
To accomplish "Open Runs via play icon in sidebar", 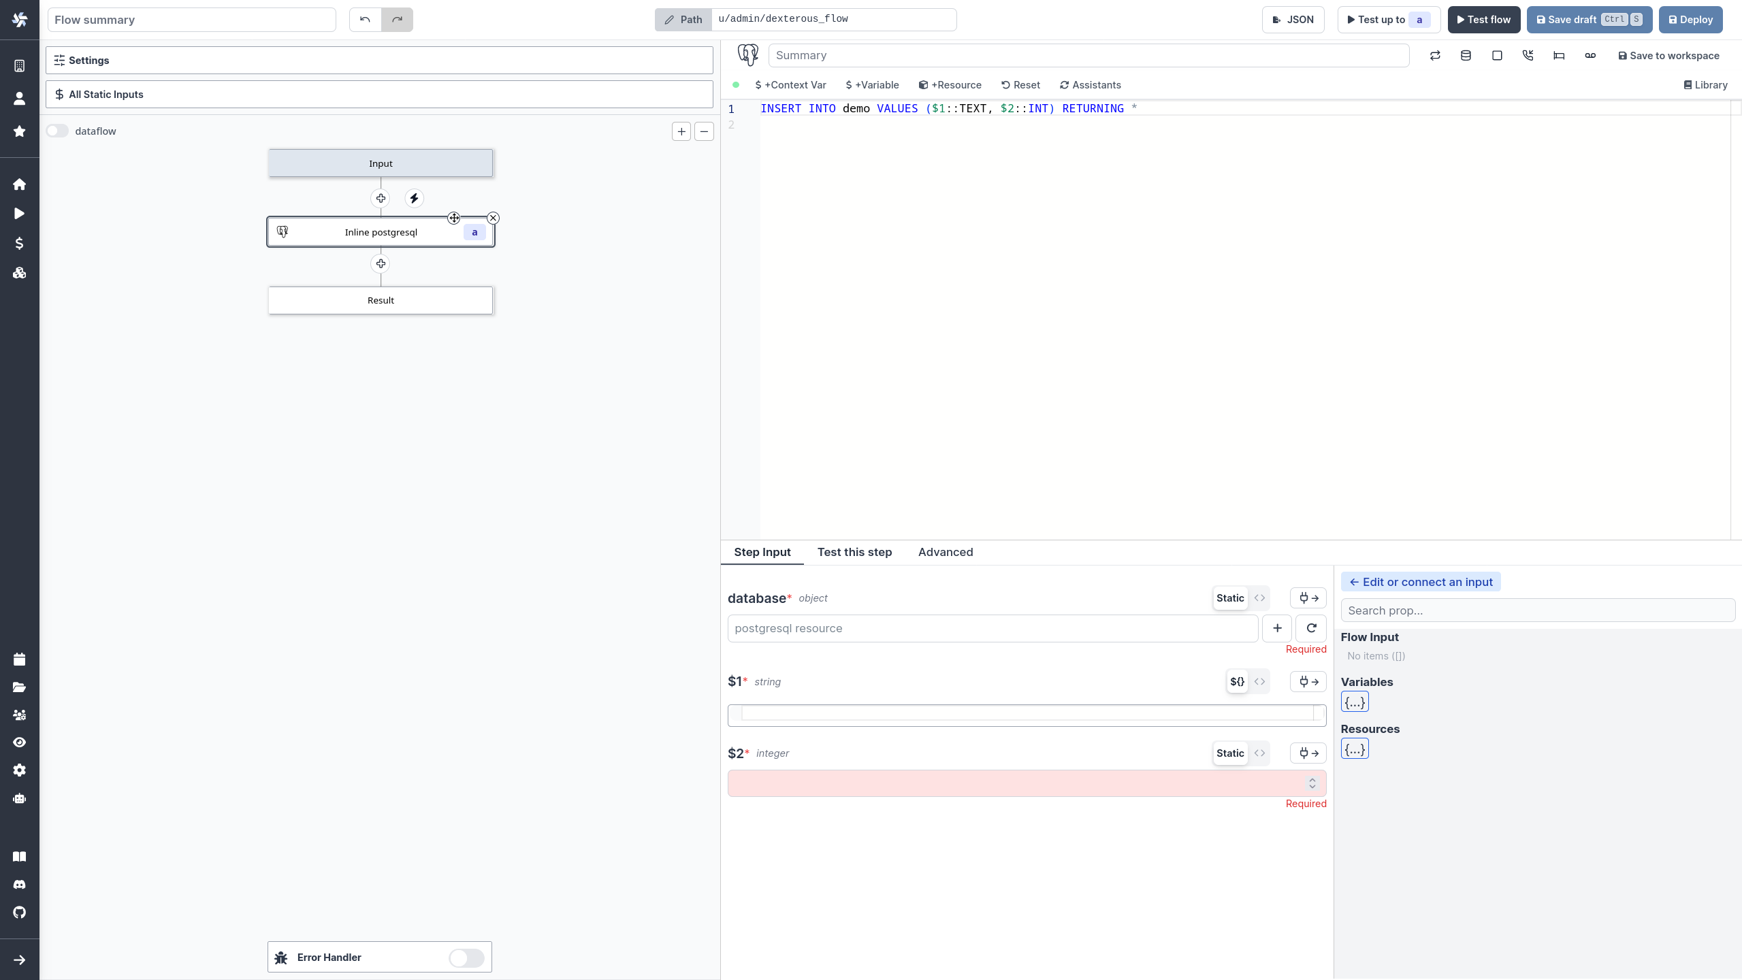I will tap(20, 214).
